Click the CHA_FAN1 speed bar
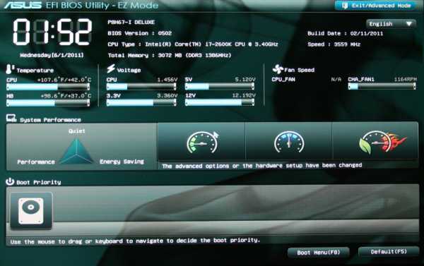424x266 pixels. coord(382,86)
